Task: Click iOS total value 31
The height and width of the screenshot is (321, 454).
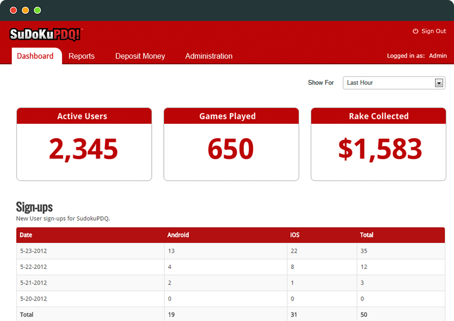Action: [x=294, y=315]
